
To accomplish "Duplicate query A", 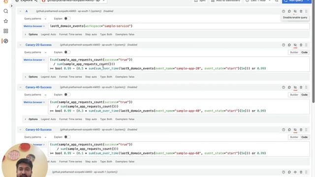I will click(x=289, y=11).
